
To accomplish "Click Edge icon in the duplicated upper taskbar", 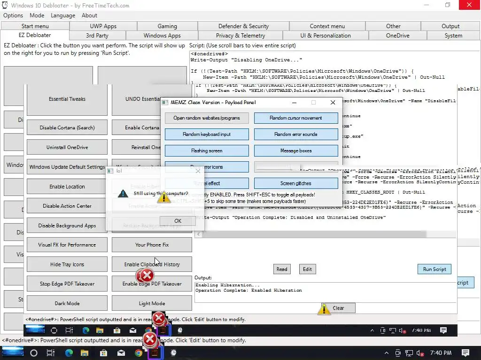I will (x=85, y=330).
